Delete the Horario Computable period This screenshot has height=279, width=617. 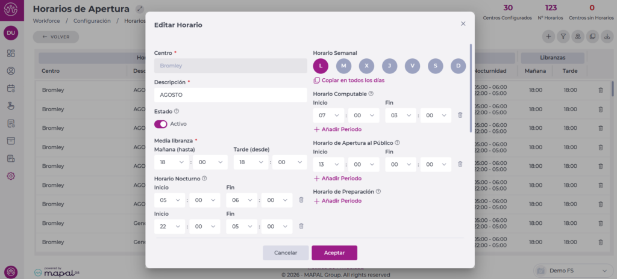click(460, 115)
